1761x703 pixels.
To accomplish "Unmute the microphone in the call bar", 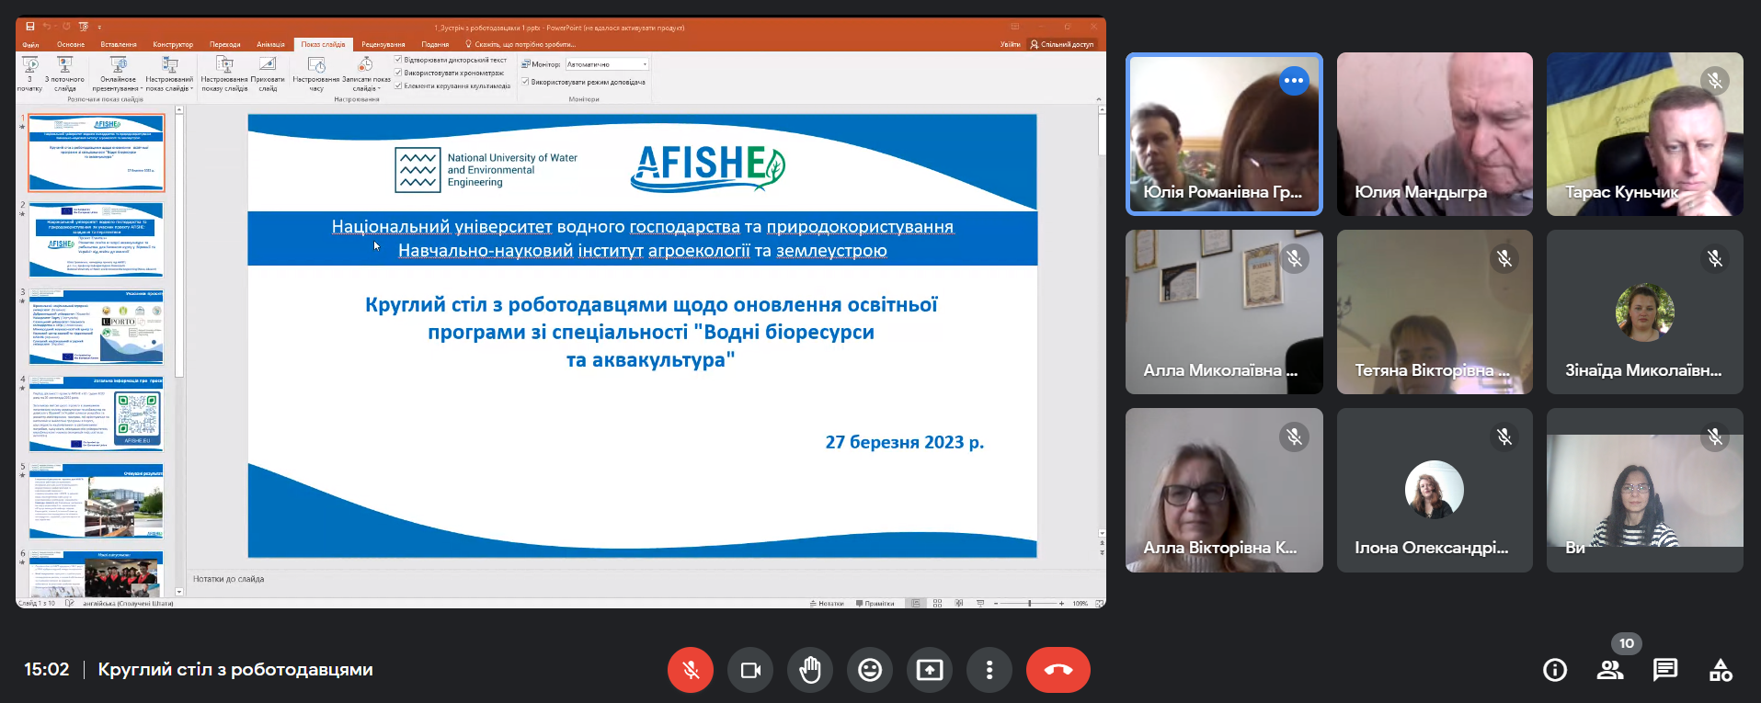I will click(691, 670).
